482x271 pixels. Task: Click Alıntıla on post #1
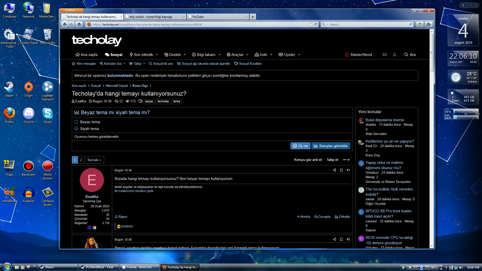click(304, 217)
